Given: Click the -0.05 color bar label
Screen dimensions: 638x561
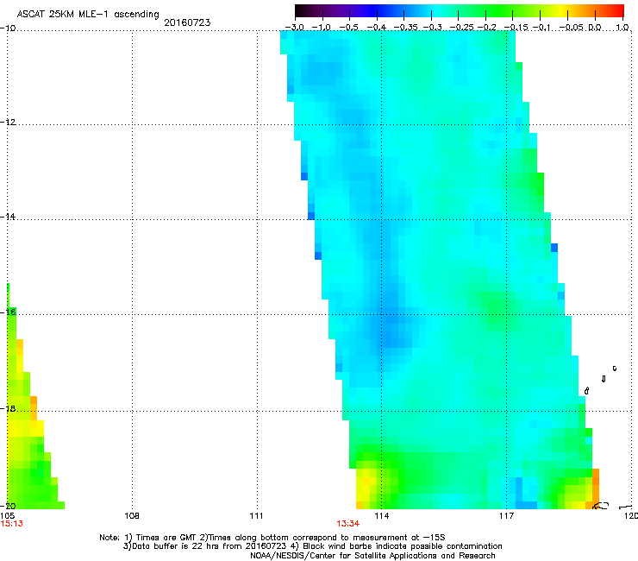Looking at the screenshot, I should coord(572,28).
